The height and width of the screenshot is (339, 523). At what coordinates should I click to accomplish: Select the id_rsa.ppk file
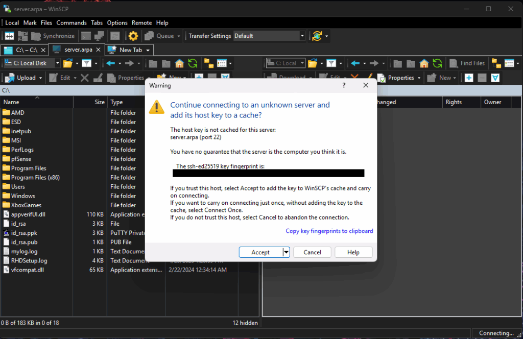click(24, 233)
